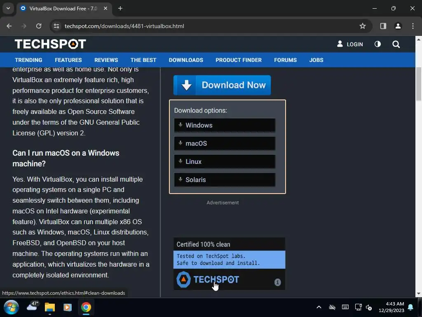Screen dimensions: 422x317
Task: Open the clock showing 4:43 AM
Action: click(x=392, y=307)
